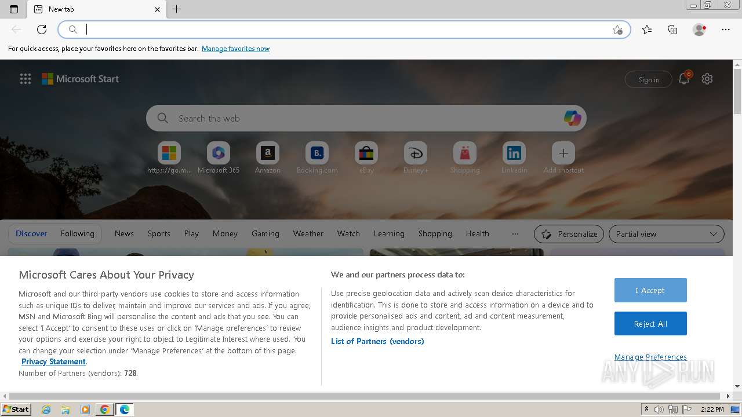This screenshot has width=742, height=417.
Task: Refresh the current page
Action: tap(42, 30)
